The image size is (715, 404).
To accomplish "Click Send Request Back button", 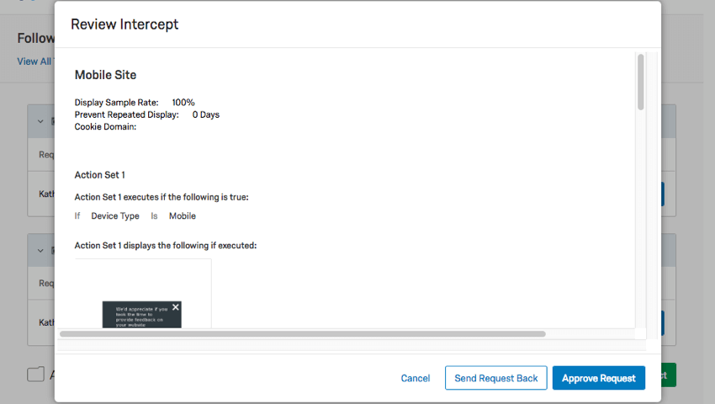I will [496, 378].
